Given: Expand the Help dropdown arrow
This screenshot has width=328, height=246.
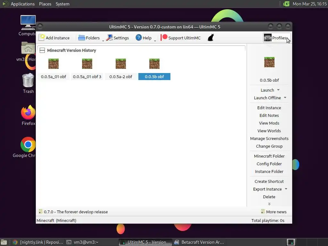Looking at the screenshot, I should pos(155,41).
